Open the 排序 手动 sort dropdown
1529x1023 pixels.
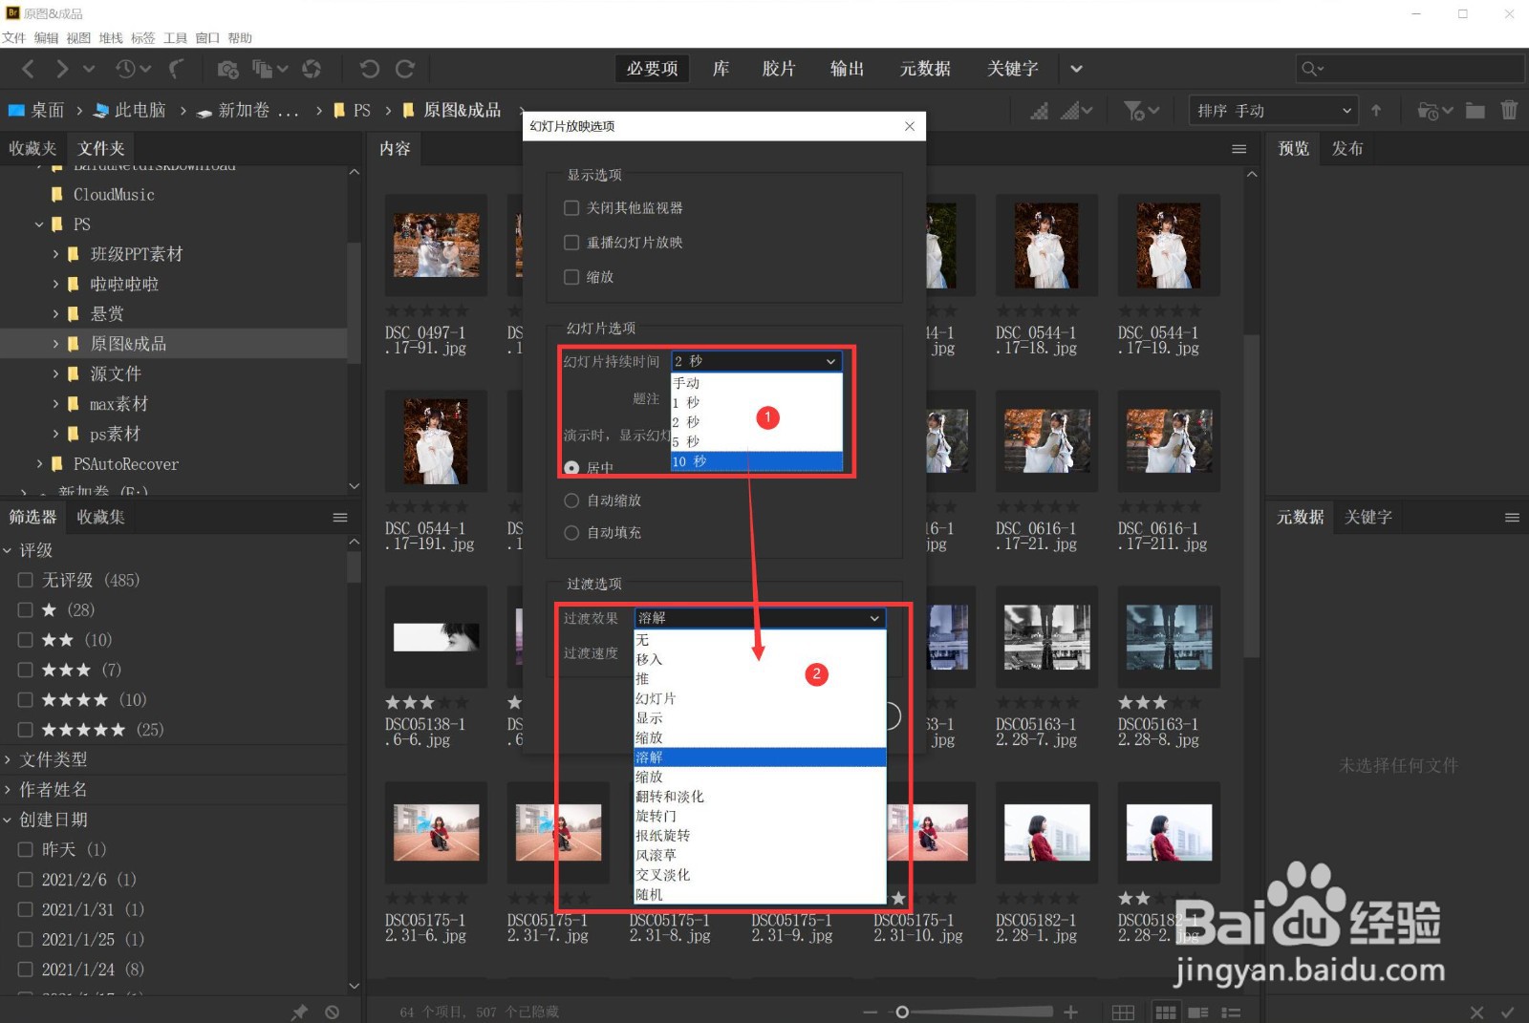[1274, 111]
